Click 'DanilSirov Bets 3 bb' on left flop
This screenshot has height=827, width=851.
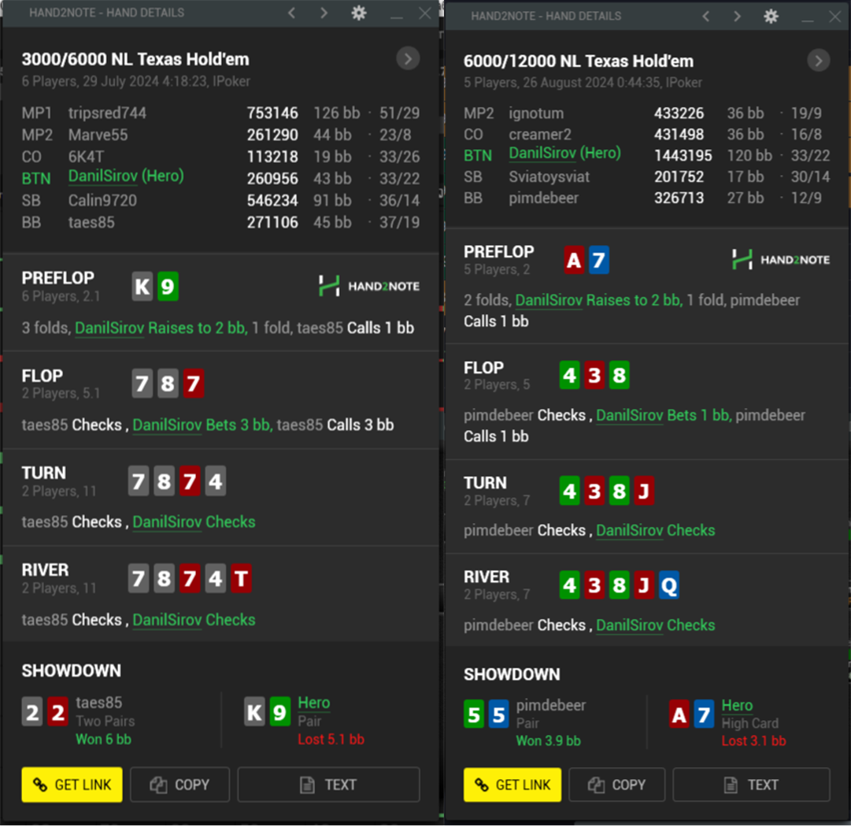click(x=202, y=425)
